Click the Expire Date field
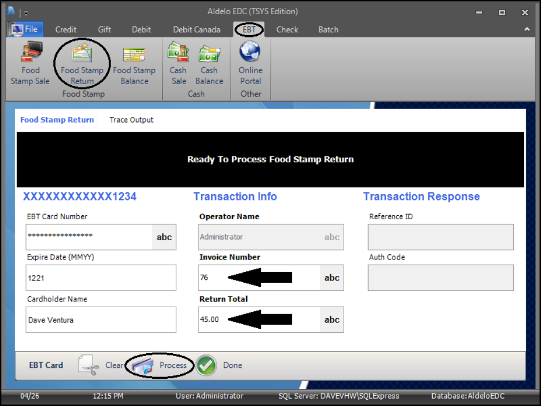541x406 pixels. pos(101,278)
